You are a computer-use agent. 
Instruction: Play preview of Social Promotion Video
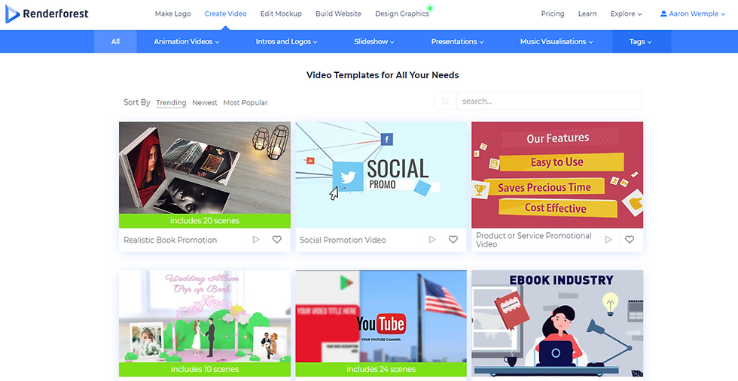pos(432,240)
